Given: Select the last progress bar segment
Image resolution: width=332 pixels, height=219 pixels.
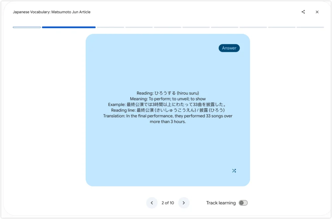Looking at the screenshot, I should [x=310, y=27].
